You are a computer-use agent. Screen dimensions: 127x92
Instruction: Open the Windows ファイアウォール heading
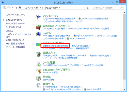tap(56, 26)
